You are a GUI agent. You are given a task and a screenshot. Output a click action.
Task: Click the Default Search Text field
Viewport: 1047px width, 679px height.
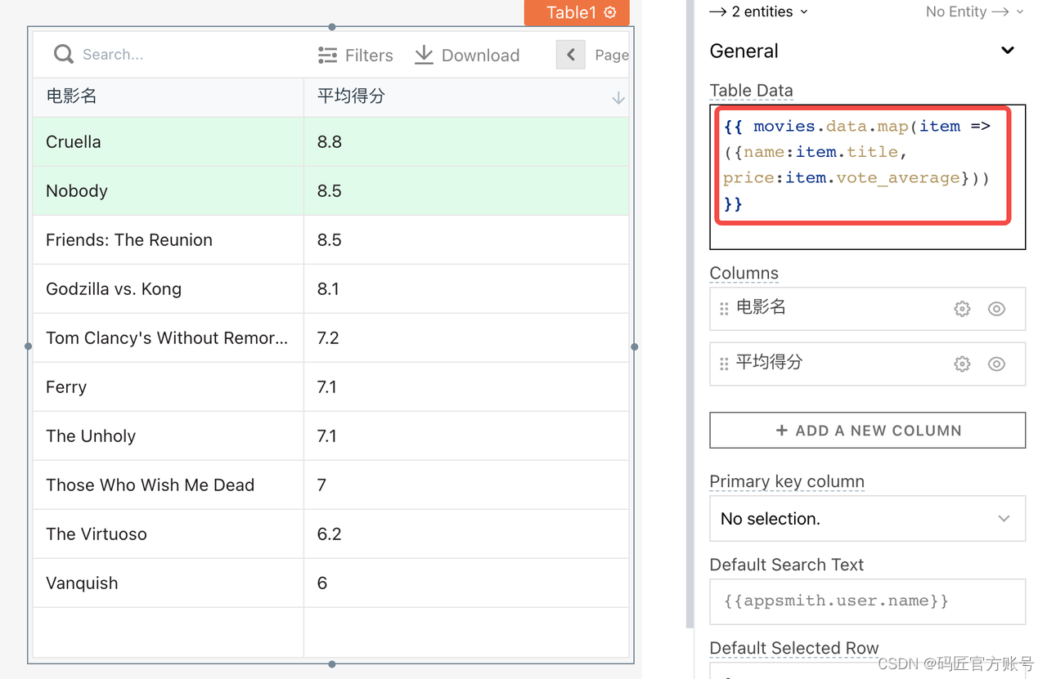point(867,601)
